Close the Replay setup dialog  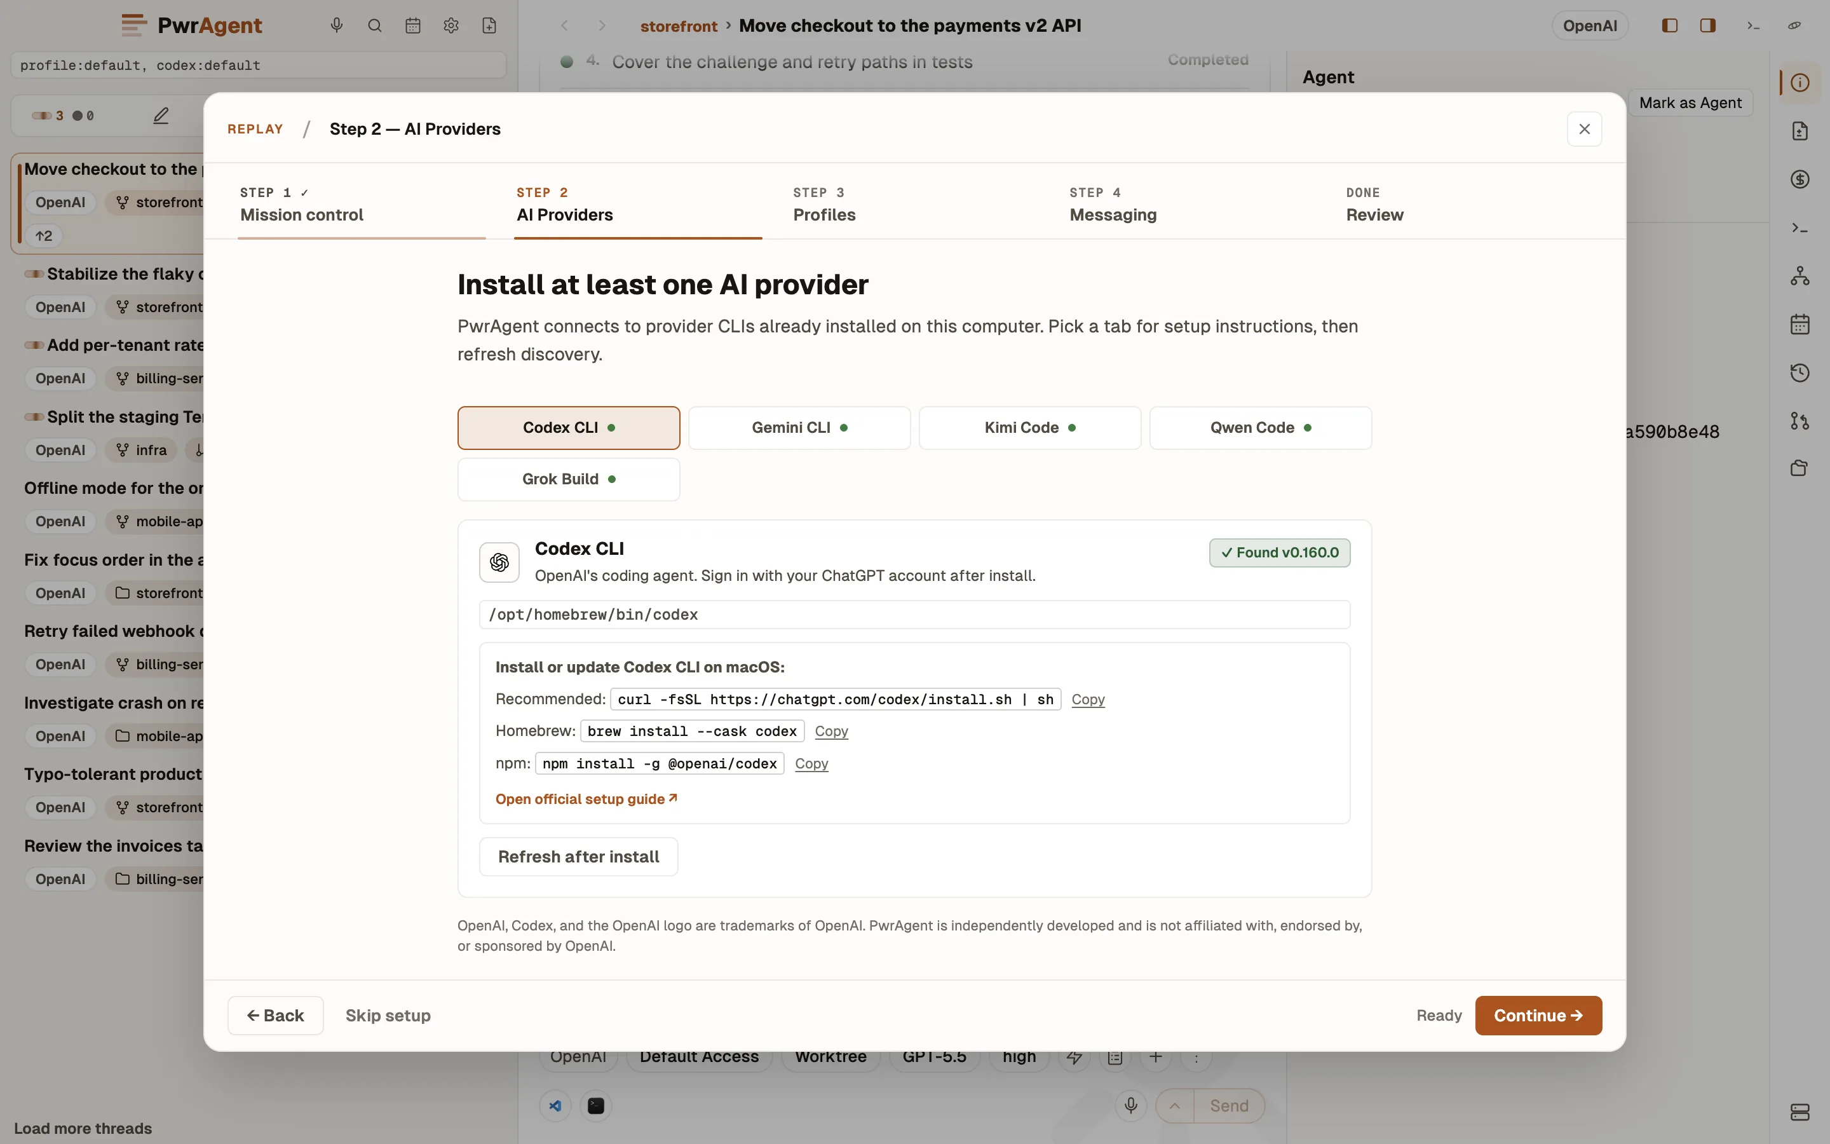(x=1584, y=130)
